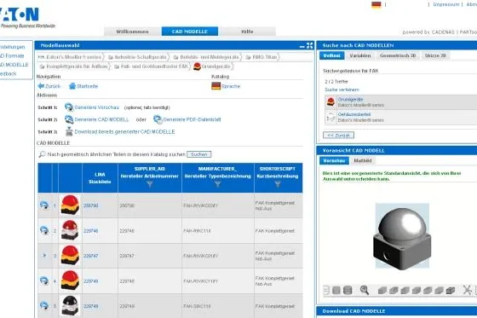Click the coordinate axes icon in preview toolbar
The height and width of the screenshot is (318, 477).
(x=467, y=290)
